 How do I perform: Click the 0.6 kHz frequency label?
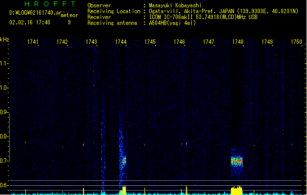click(4, 185)
